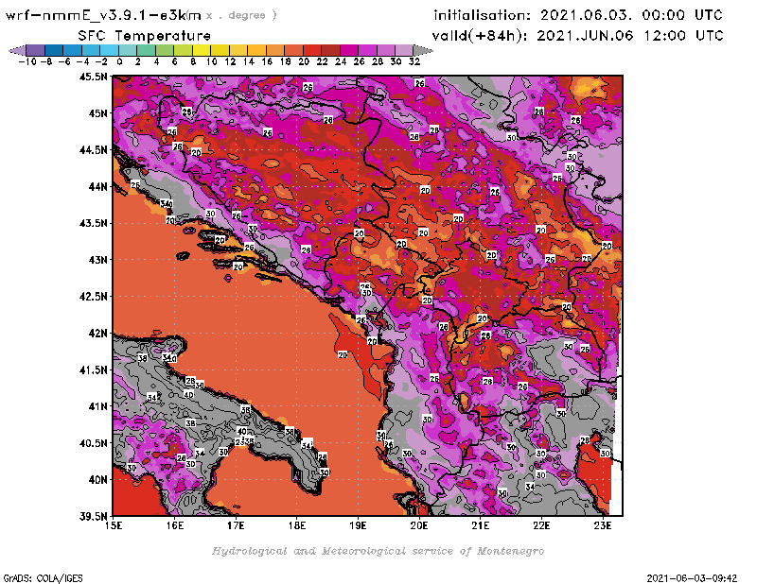Screen dimensions: 757x584
Task: Pick the 12 to 14 legend swatch
Action: [x=238, y=50]
